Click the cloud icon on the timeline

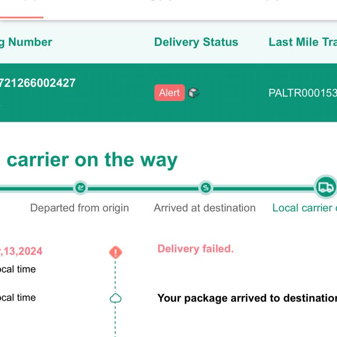tap(115, 299)
